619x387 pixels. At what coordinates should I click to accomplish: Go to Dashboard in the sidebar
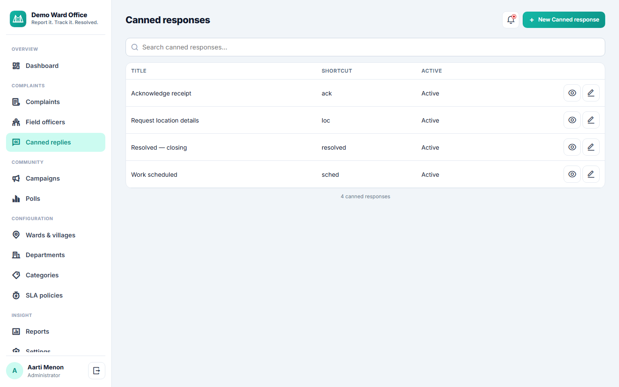[x=55, y=66]
